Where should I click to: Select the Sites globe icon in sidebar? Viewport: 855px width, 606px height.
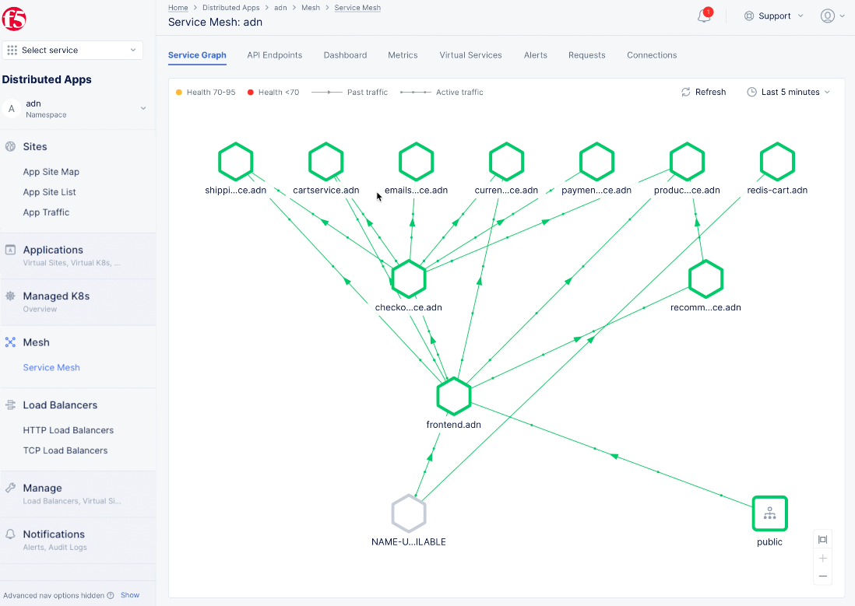pyautogui.click(x=11, y=146)
